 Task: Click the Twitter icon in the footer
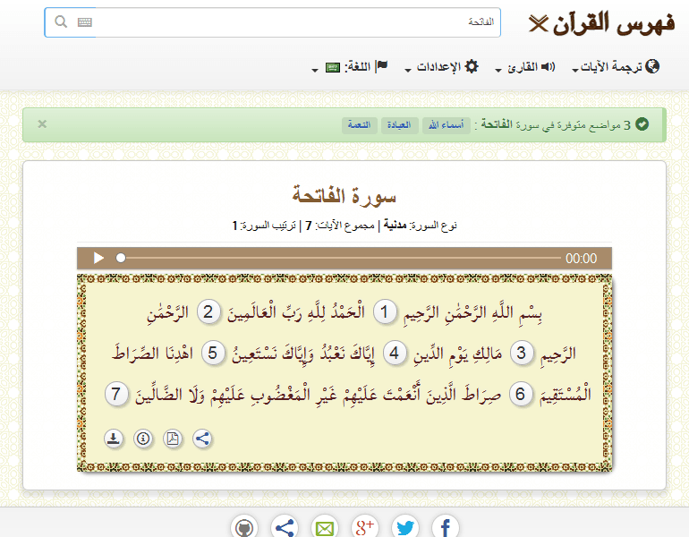(404, 527)
